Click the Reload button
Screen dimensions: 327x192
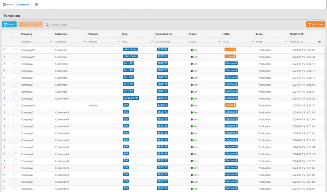(9, 24)
